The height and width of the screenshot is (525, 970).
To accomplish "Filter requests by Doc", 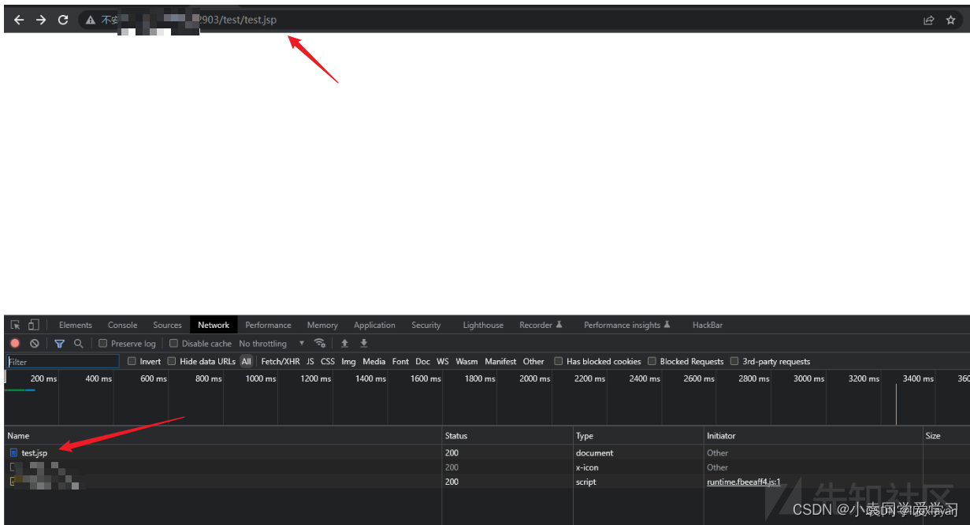I will [423, 362].
